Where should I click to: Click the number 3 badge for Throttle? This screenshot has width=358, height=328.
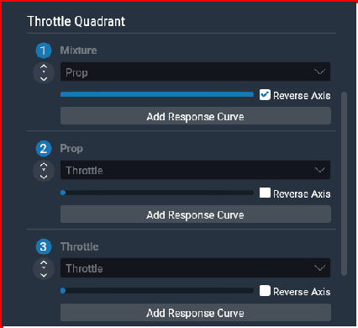(44, 246)
